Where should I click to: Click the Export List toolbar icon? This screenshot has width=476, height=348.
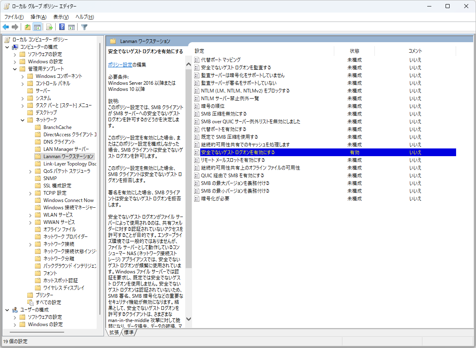click(50, 27)
